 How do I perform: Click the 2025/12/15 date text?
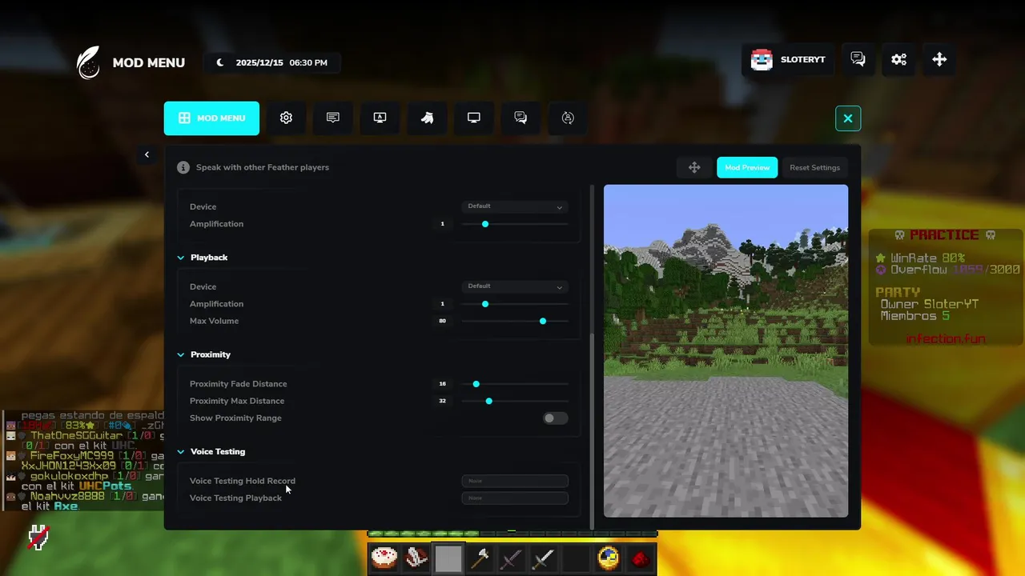[x=260, y=62]
